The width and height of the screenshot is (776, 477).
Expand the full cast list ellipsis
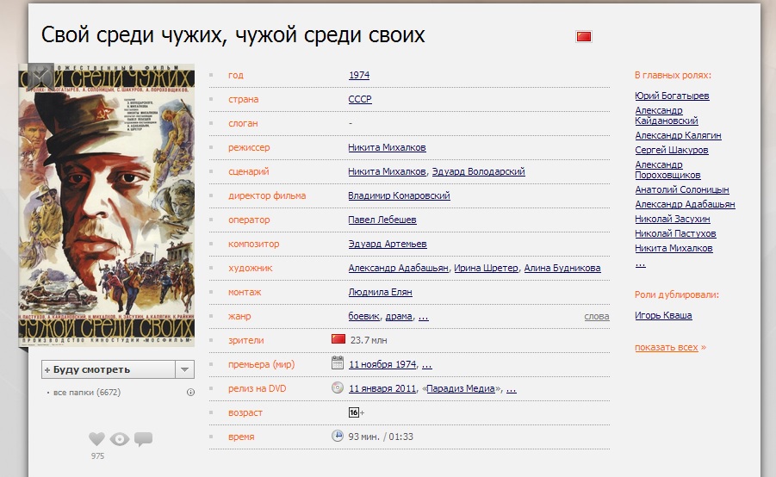click(x=640, y=263)
